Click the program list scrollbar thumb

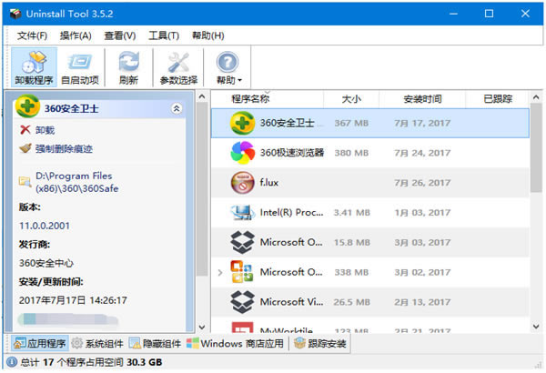[x=536, y=147]
